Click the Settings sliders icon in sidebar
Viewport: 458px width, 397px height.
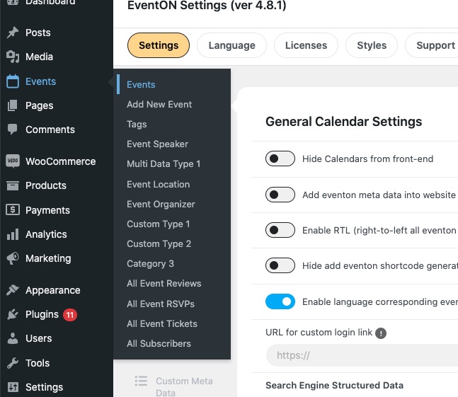pos(13,387)
